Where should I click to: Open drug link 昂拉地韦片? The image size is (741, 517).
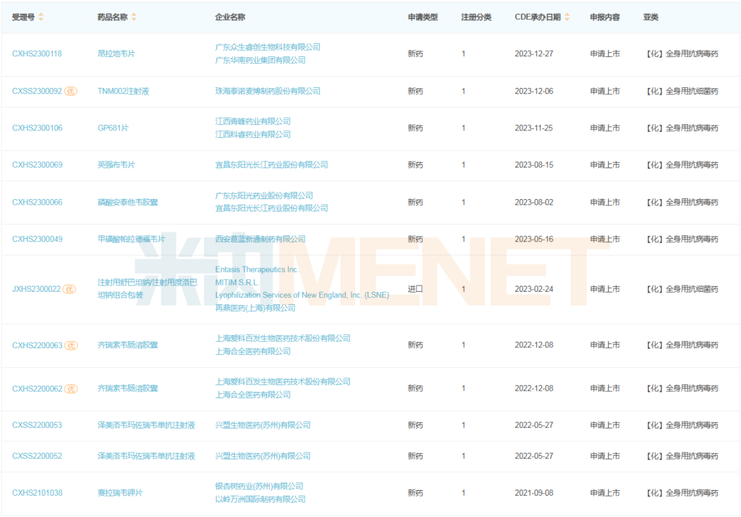[117, 54]
